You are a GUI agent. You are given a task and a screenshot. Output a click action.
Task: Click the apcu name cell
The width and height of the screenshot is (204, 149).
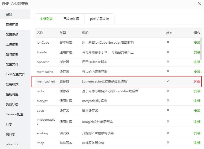(40, 111)
